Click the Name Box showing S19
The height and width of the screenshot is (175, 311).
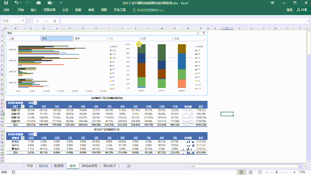(x=11, y=21)
